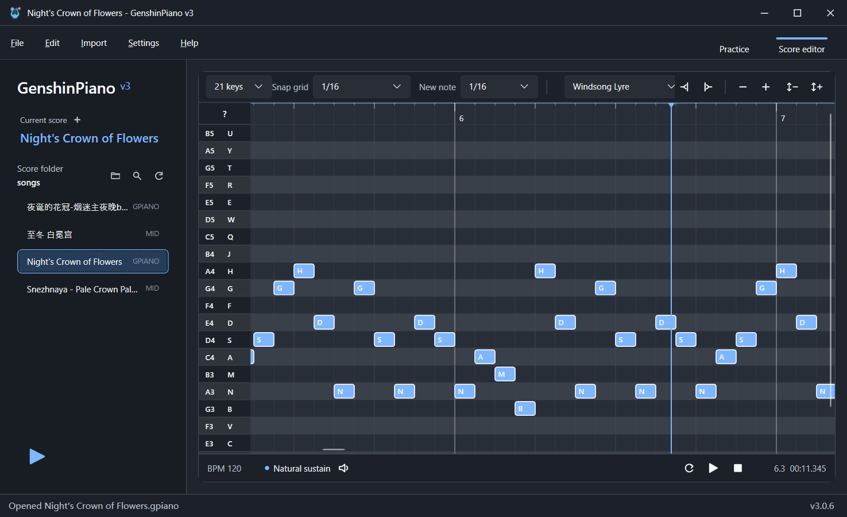Select the 夜诞的花冠 GPIANO file

pyautogui.click(x=93, y=207)
